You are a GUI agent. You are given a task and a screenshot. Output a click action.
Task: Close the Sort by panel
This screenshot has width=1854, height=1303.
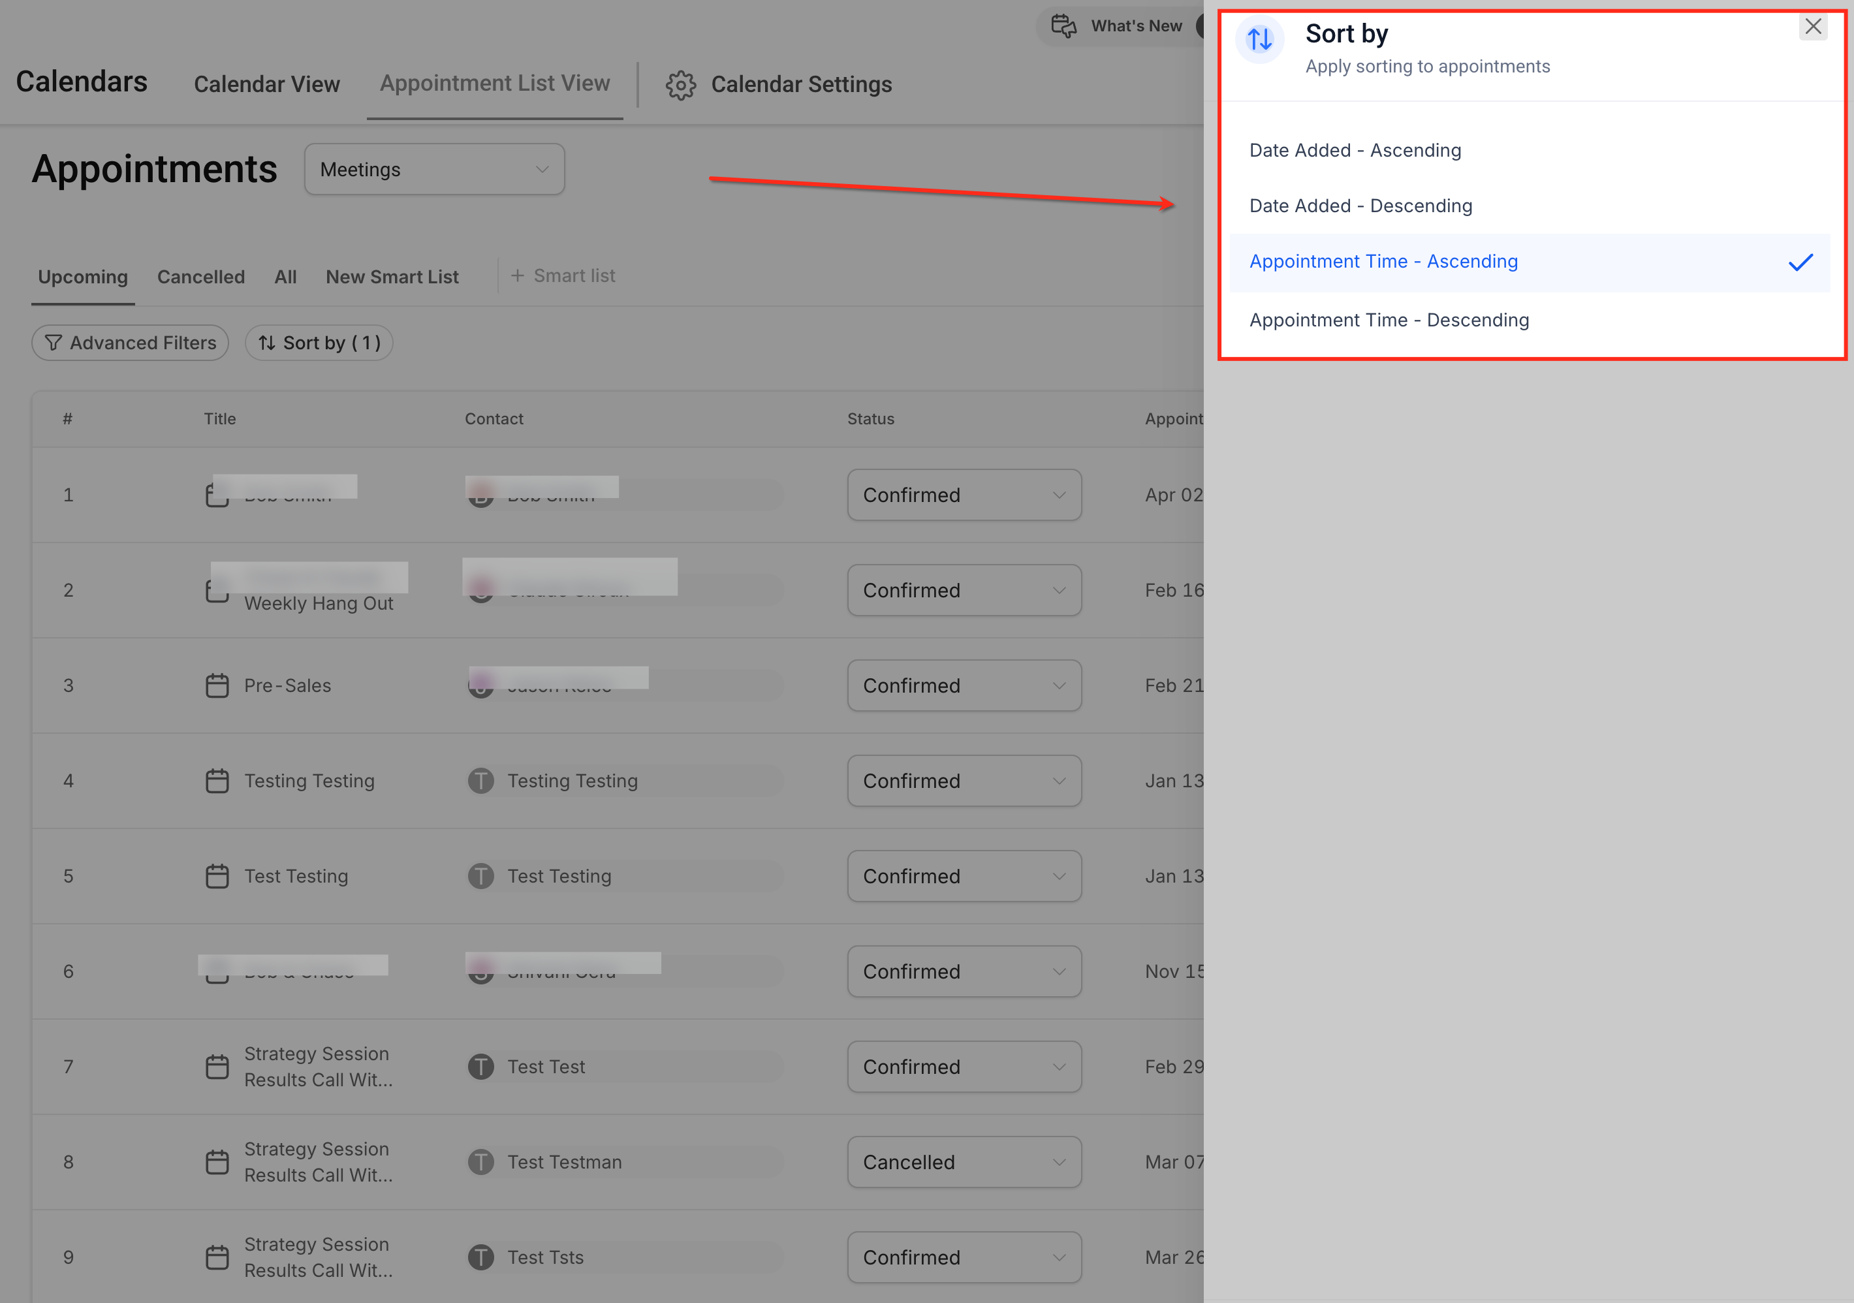click(1812, 27)
